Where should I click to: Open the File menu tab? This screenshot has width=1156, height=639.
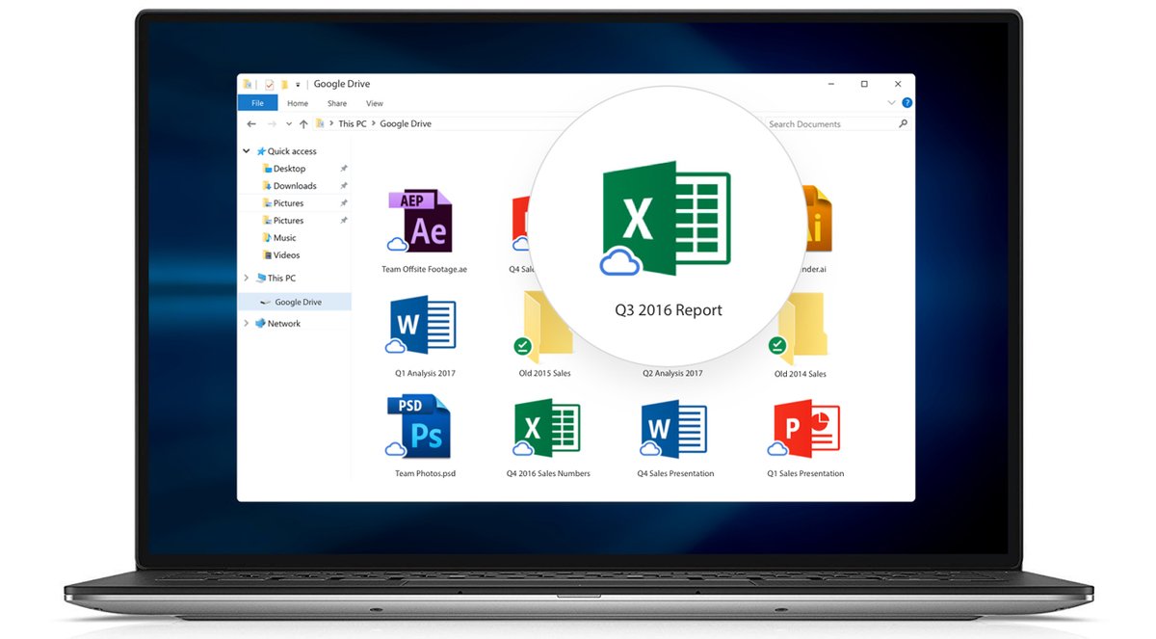257,103
